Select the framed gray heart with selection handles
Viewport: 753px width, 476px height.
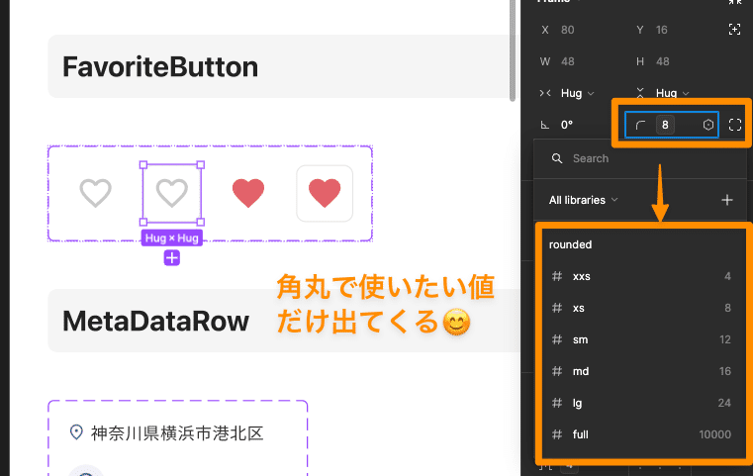pos(172,193)
